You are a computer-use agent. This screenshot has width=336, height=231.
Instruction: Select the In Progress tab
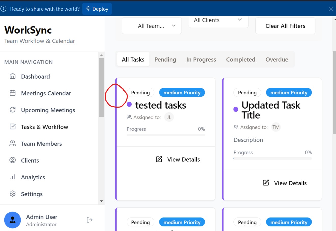201,60
